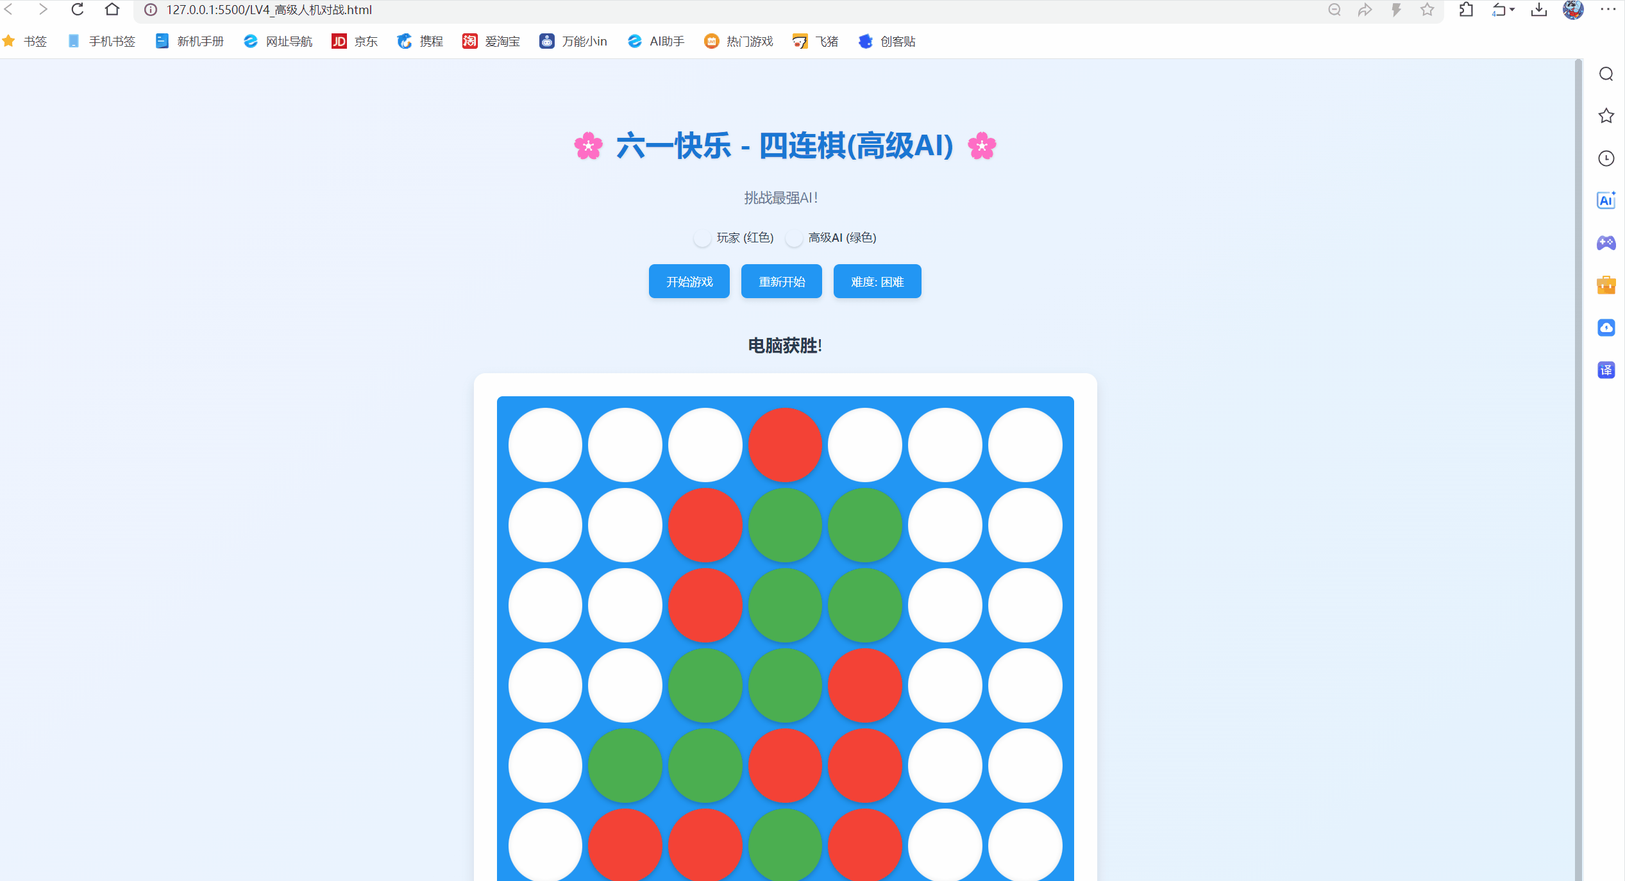Drop a piece in the top-left empty board cell
The height and width of the screenshot is (881, 1625).
point(544,444)
